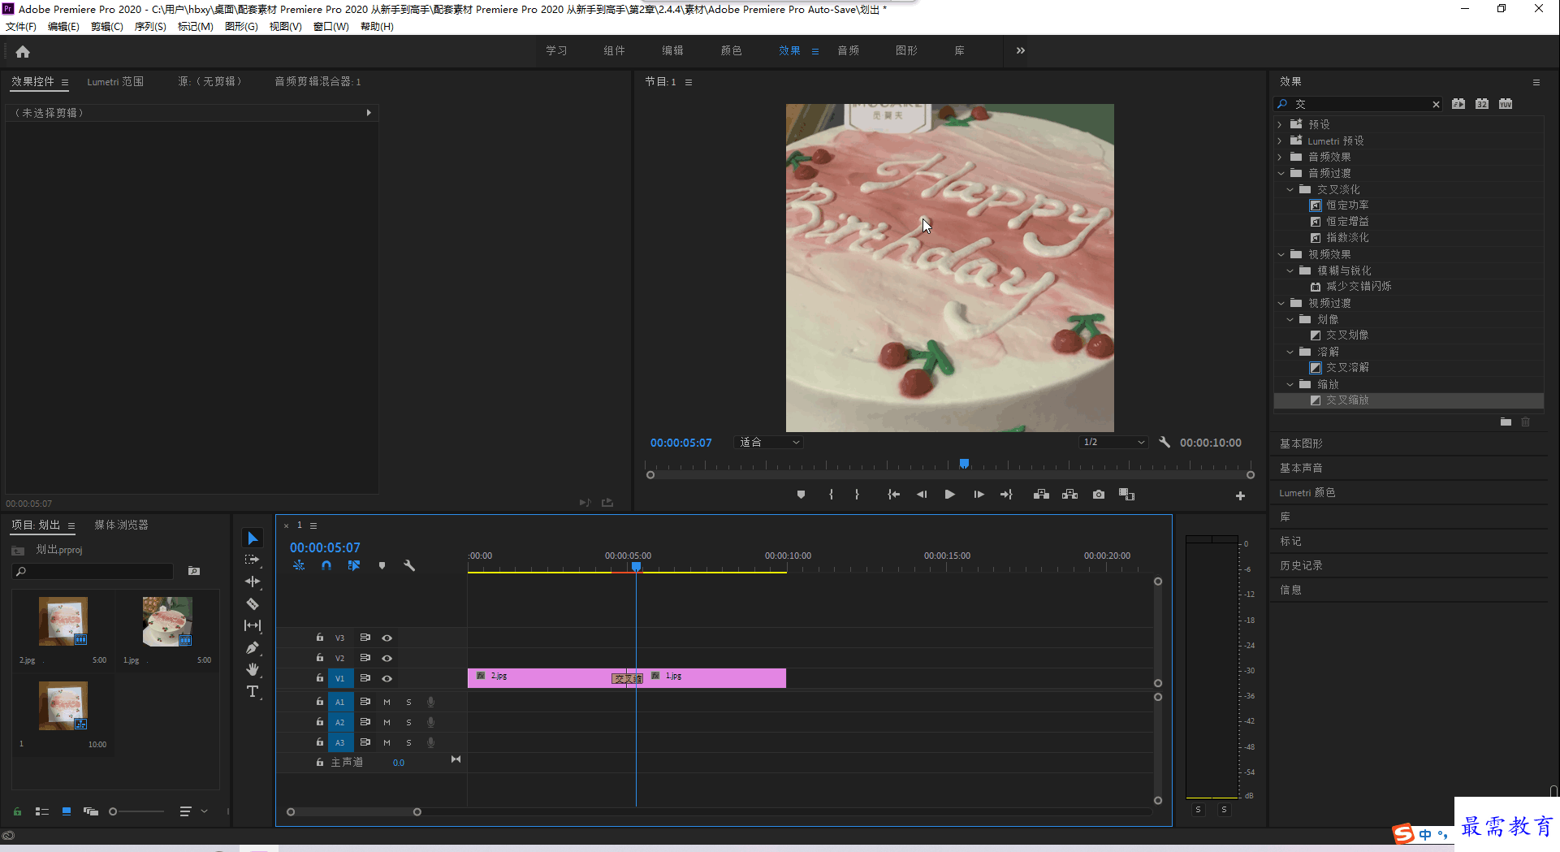Export frame with camera icon
Screen dimensions: 1560x852
[1099, 495]
